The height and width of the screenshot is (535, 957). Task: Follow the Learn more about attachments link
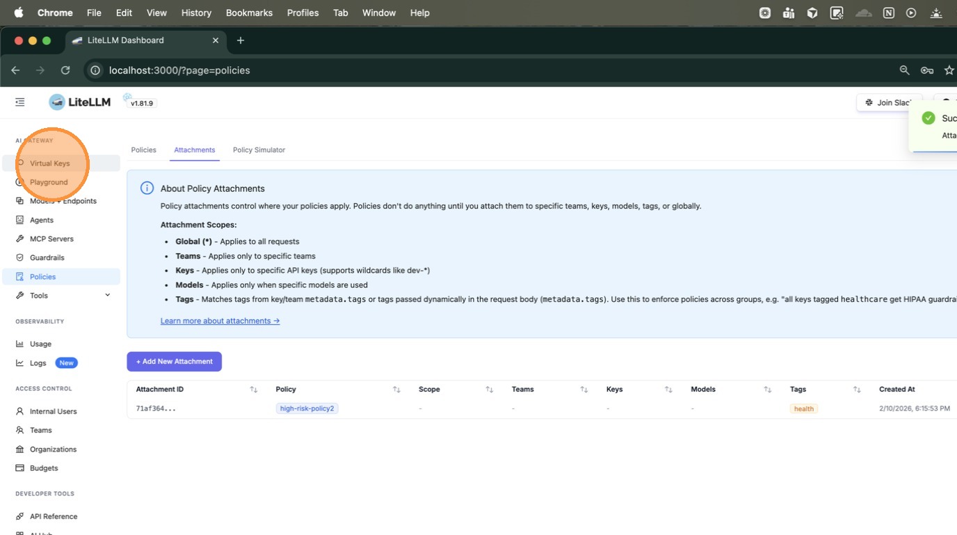pyautogui.click(x=220, y=321)
